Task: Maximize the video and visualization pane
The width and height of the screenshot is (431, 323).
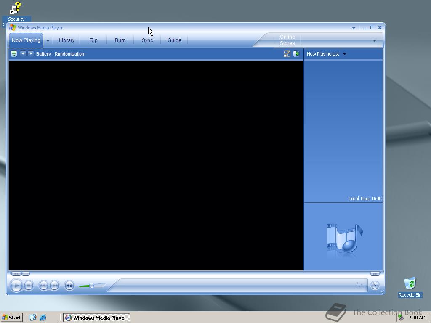Action: tap(287, 54)
